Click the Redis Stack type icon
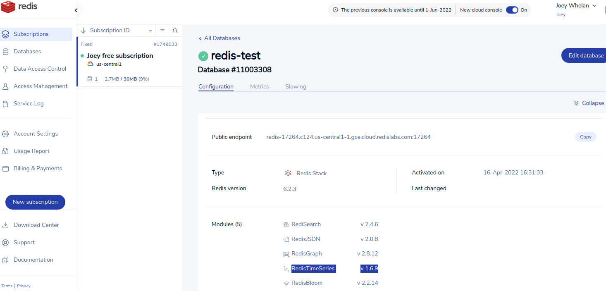Image resolution: width=606 pixels, height=291 pixels. pos(288,173)
